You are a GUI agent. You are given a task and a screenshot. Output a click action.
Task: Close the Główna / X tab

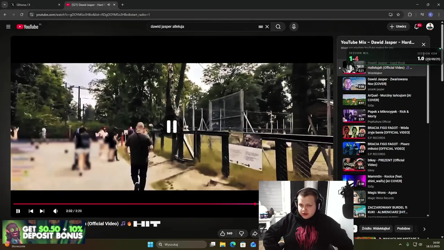pos(59,5)
